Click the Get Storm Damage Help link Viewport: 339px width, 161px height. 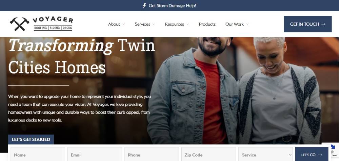point(169,6)
